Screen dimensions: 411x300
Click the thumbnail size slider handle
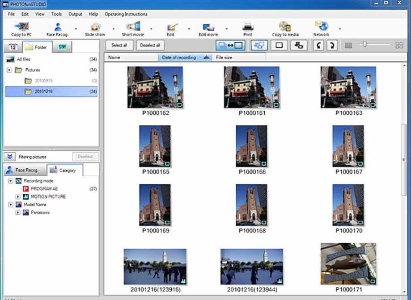click(x=364, y=45)
